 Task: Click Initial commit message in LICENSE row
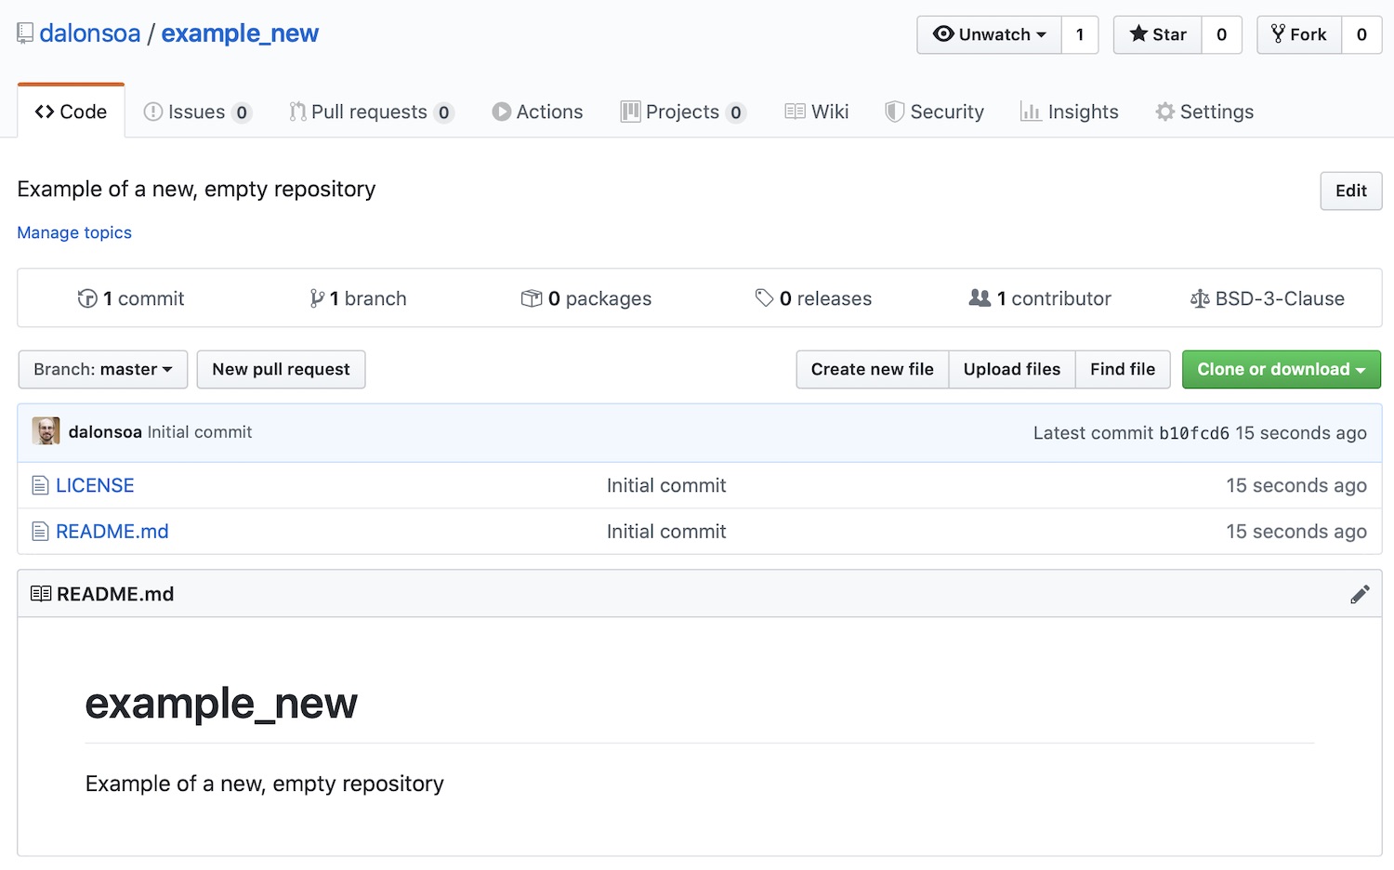pos(666,485)
